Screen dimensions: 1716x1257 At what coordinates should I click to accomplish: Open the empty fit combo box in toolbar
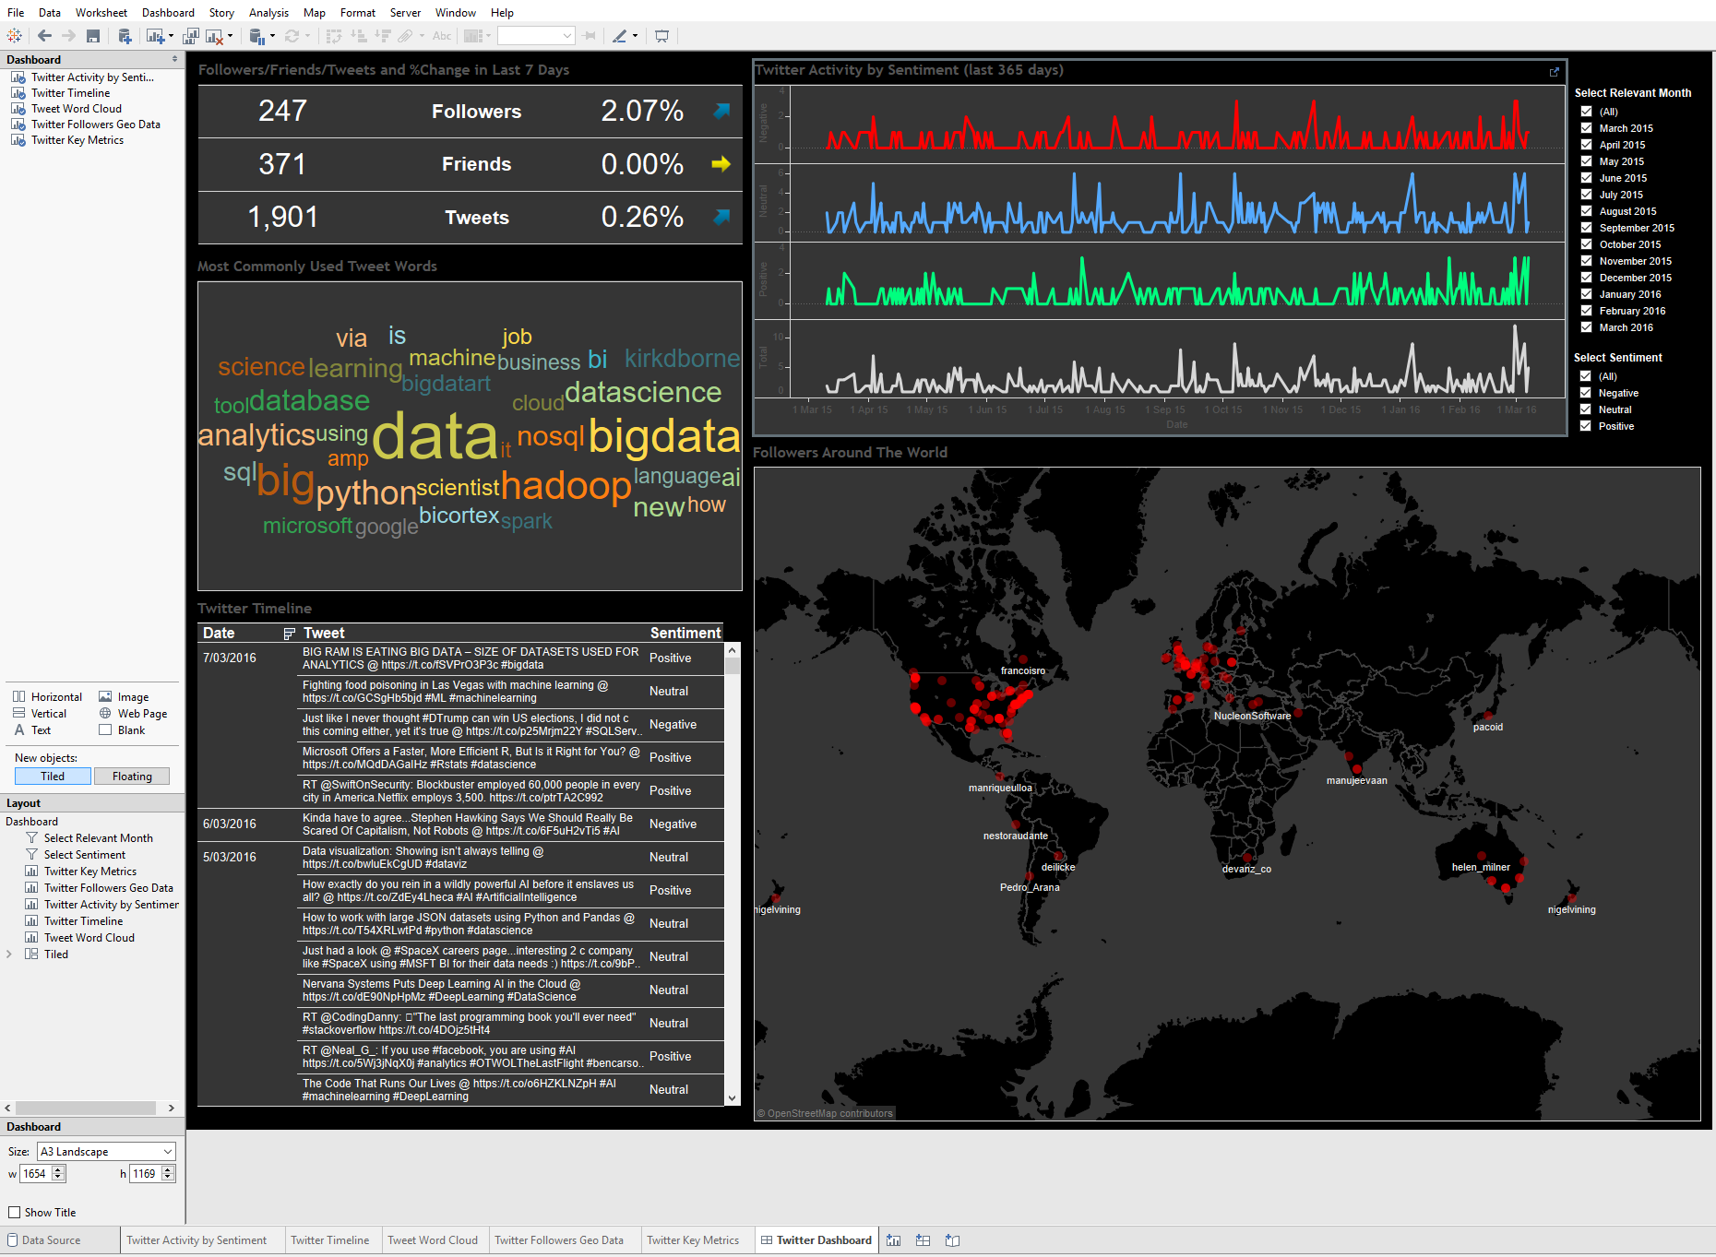click(x=536, y=36)
